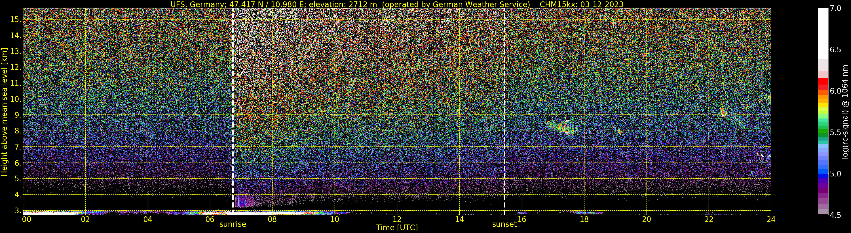Click the '5.5' colorbar tick label

coord(835,133)
